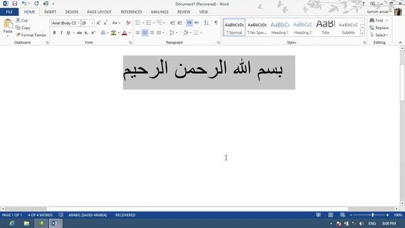Apply superscript formatting
The height and width of the screenshot is (228, 405).
click(93, 33)
